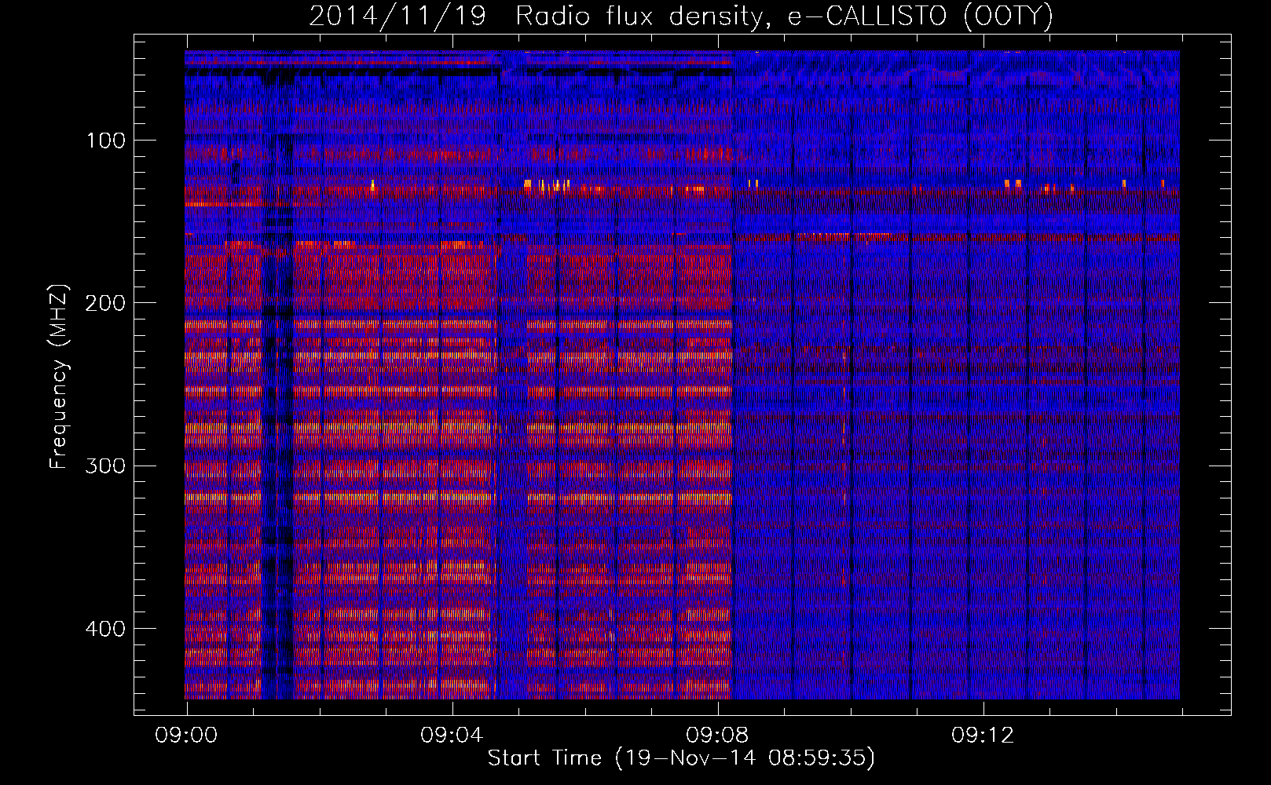Click the 200 frequency tick label
The image size is (1271, 785).
click(x=106, y=303)
